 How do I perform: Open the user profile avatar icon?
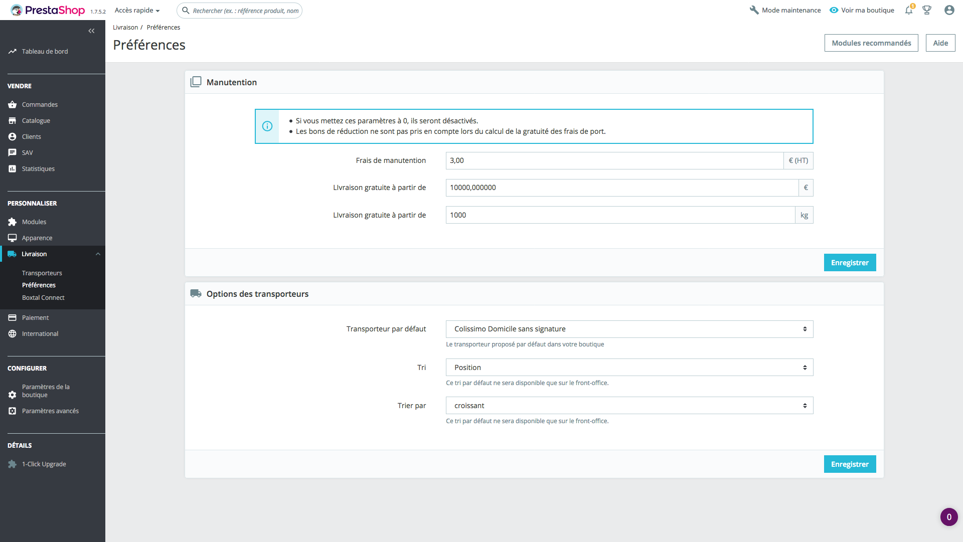(949, 10)
